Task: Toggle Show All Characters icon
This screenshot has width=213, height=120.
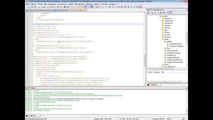Action: point(88,7)
